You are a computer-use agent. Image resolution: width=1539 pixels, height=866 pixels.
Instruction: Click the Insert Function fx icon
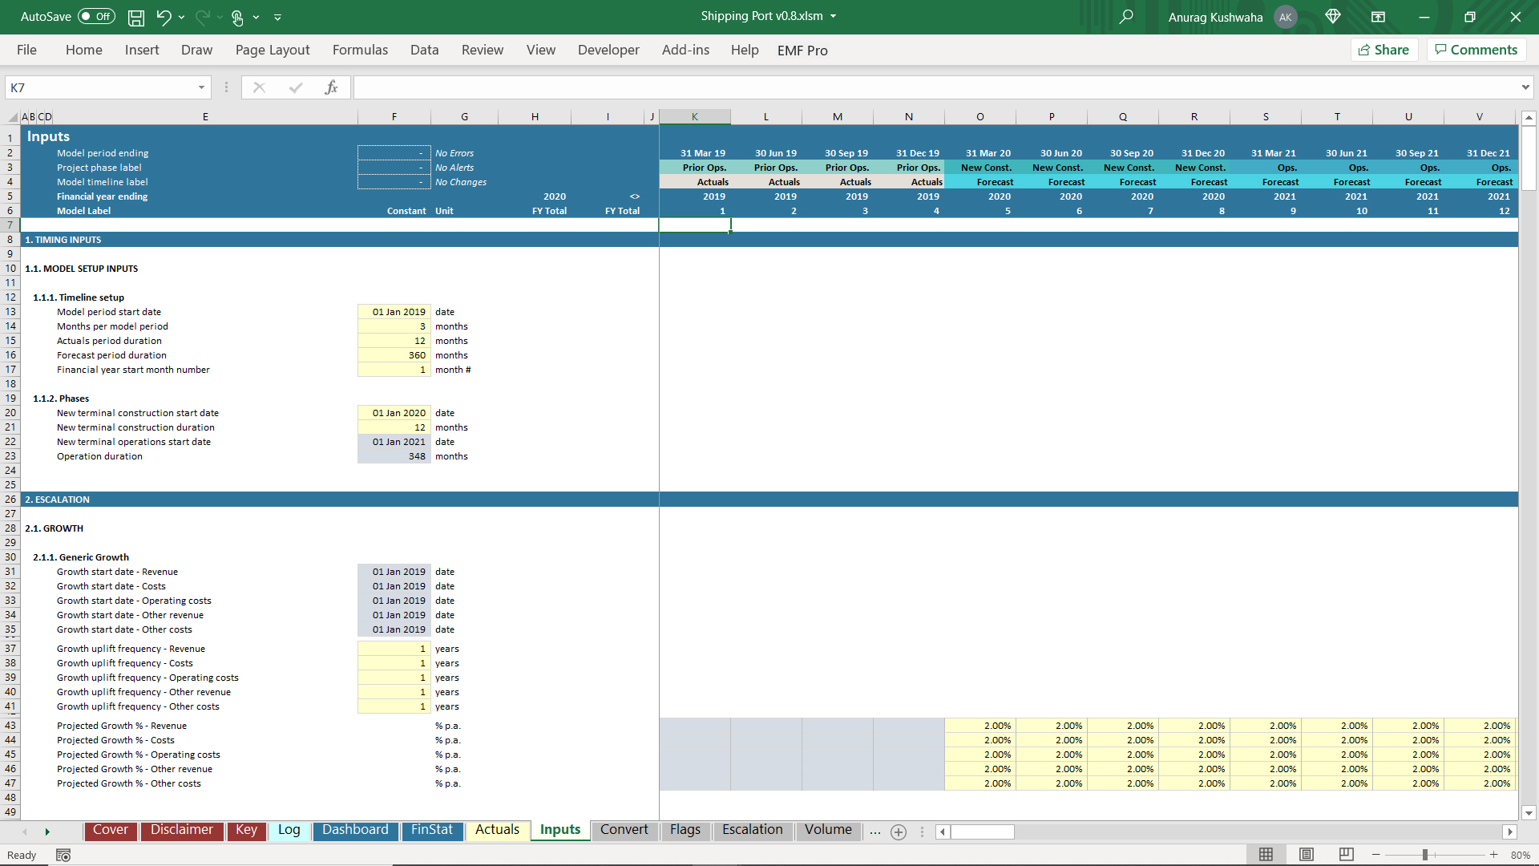tap(331, 87)
